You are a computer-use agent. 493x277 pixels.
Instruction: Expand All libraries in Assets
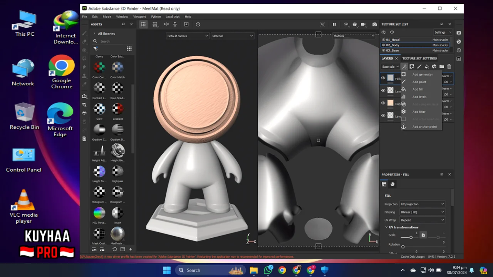pyautogui.click(x=94, y=33)
